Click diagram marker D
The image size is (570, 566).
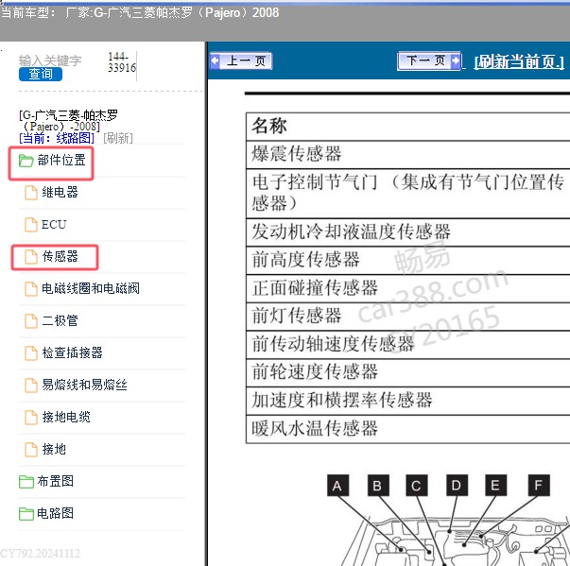457,486
